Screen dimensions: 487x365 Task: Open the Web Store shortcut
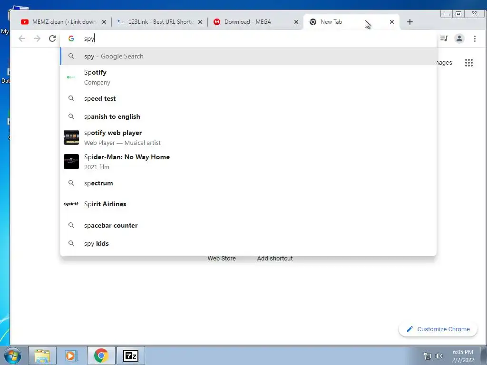coord(222,258)
